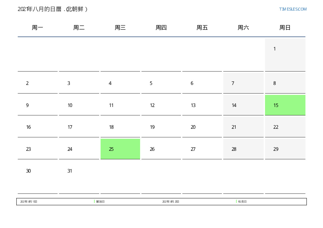Screen dimensions: 323x228
Task: Click the 周三 column header
Action: [120, 28]
